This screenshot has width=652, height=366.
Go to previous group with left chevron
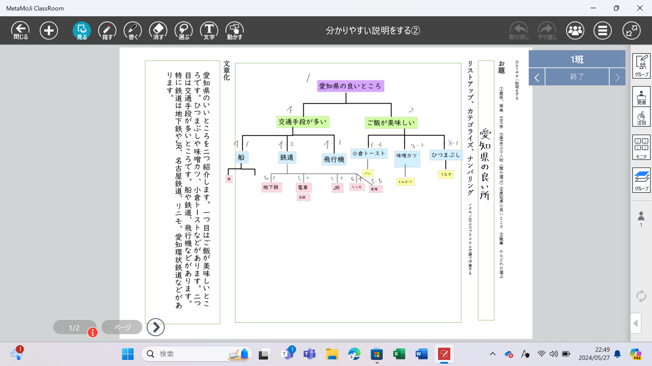(x=537, y=77)
